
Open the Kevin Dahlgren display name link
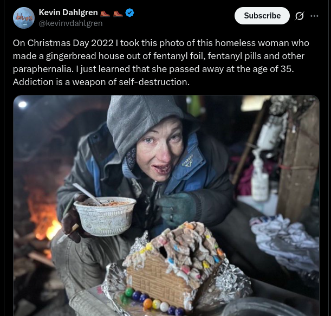(68, 12)
